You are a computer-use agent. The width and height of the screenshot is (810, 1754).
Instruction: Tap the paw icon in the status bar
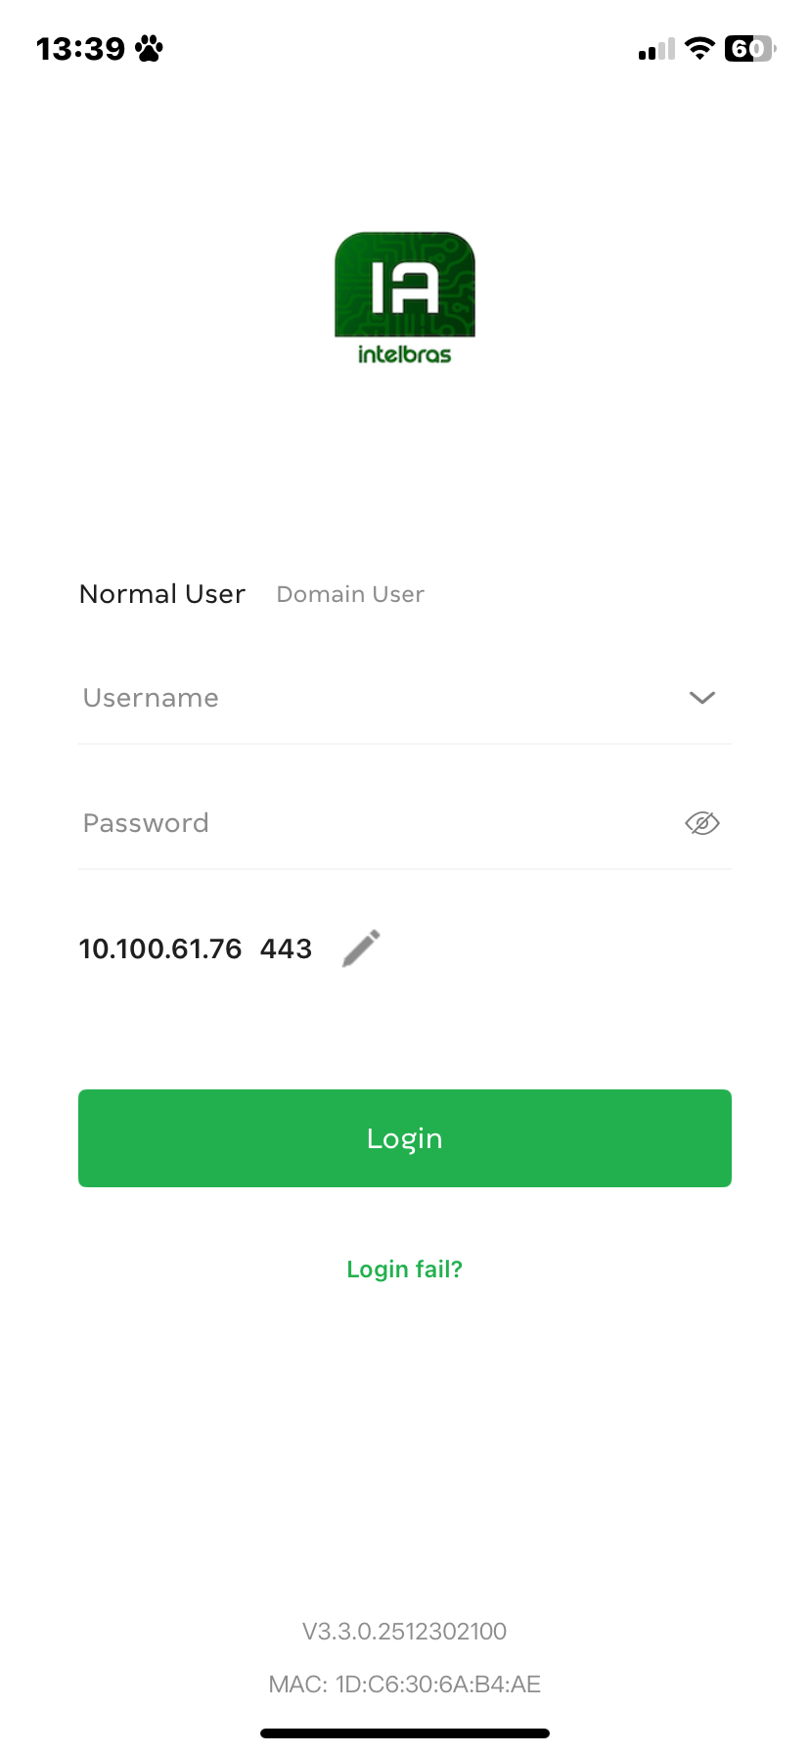(150, 48)
